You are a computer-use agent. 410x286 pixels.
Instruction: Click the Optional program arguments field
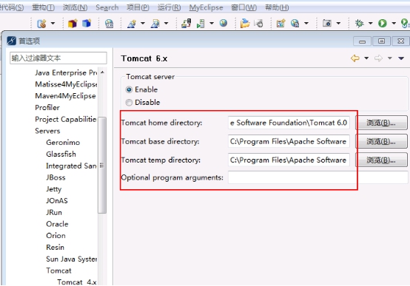tap(317, 177)
